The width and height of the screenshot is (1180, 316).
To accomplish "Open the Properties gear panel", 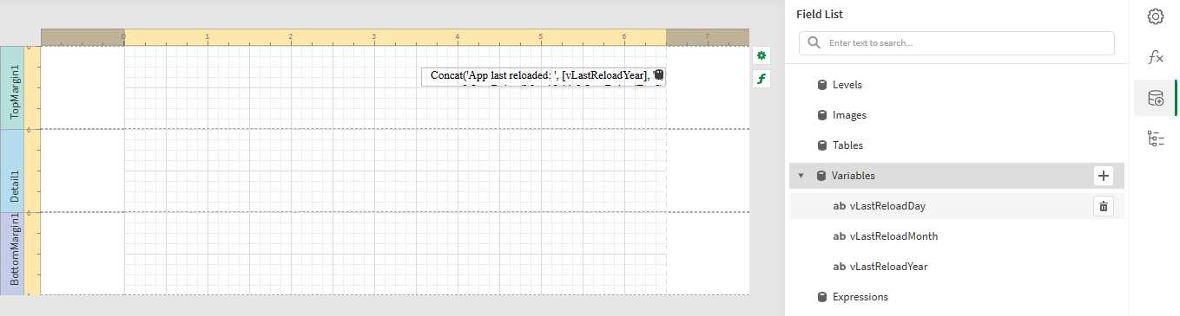I will click(x=1155, y=16).
